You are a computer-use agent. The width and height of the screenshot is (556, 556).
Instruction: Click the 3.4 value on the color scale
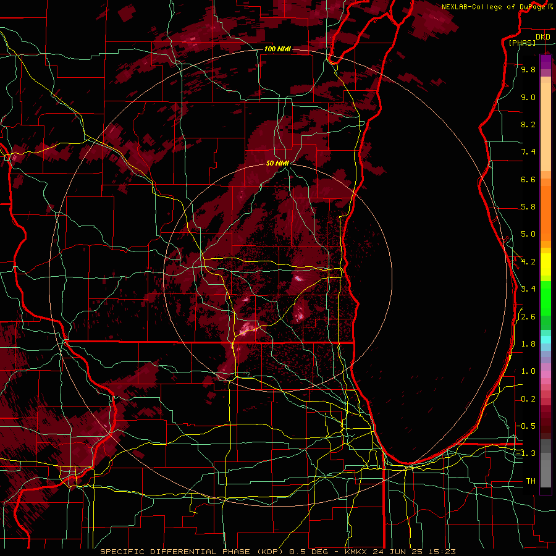click(x=528, y=289)
